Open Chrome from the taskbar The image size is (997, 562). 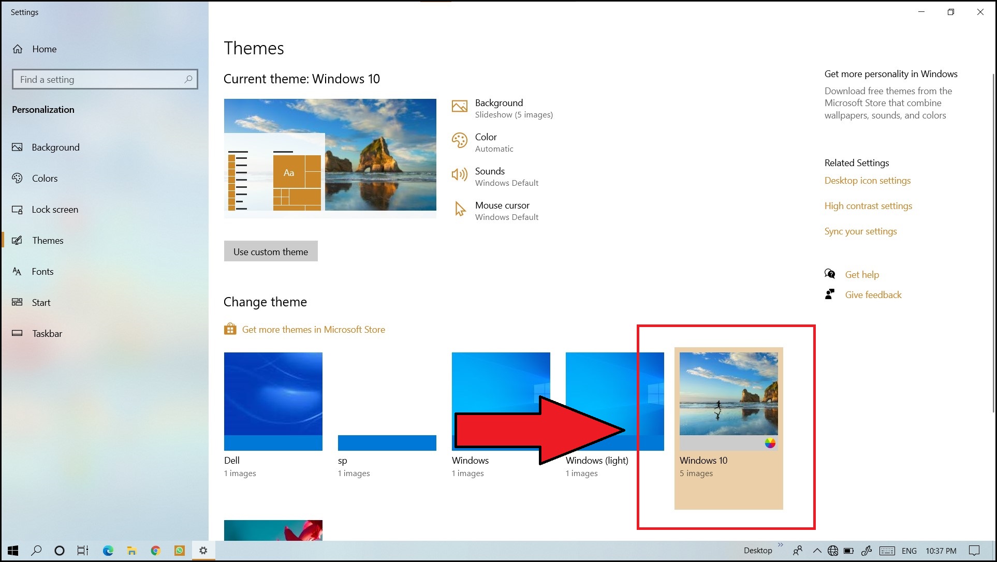click(x=155, y=550)
